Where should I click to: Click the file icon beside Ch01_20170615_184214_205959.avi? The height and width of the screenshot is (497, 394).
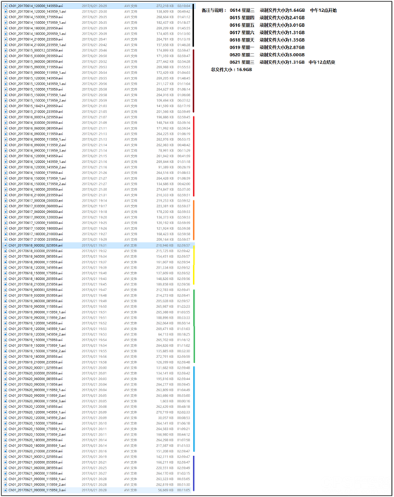(6, 106)
